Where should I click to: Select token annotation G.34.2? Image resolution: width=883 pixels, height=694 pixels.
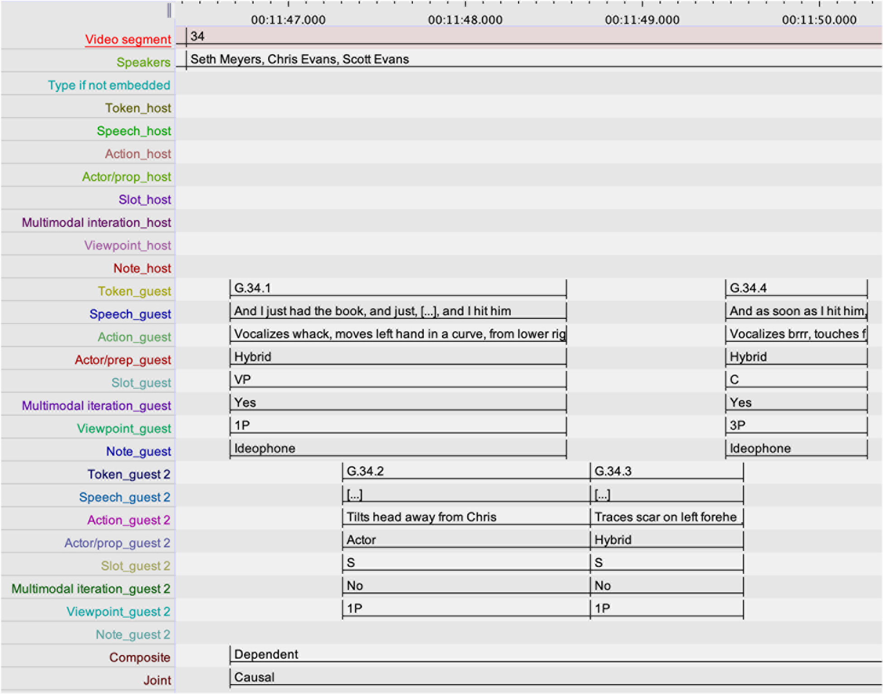[x=466, y=471]
